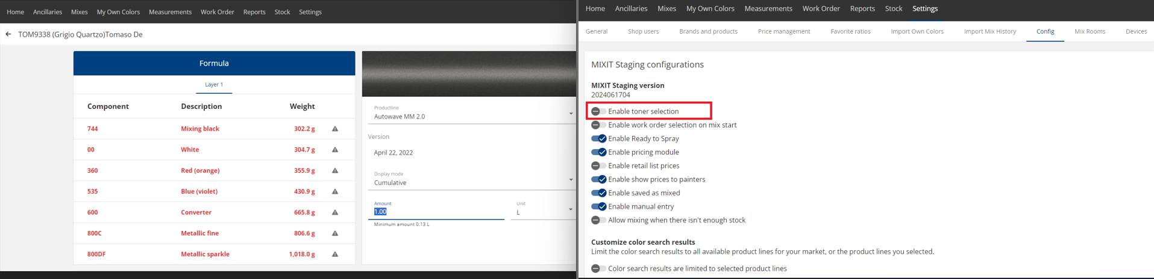Open Work Order in left menu bar
The image size is (1154, 279).
click(x=217, y=12)
